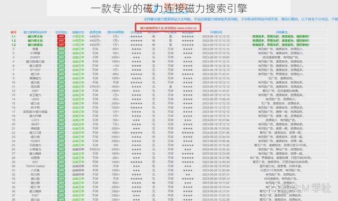The image size is (338, 201).
Task: Click the review time 2023-08-26 11:38:00
Action: click(x=216, y=57)
